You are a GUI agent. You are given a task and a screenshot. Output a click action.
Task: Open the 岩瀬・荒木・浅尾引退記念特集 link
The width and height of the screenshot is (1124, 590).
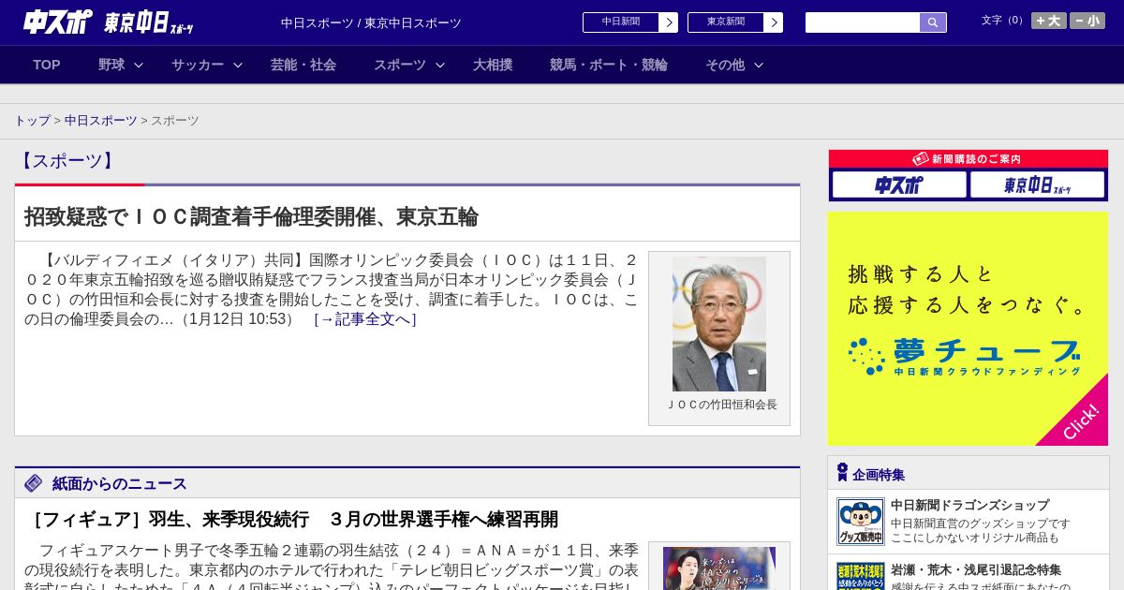click(x=976, y=569)
